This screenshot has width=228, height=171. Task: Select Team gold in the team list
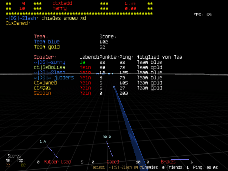(47, 47)
